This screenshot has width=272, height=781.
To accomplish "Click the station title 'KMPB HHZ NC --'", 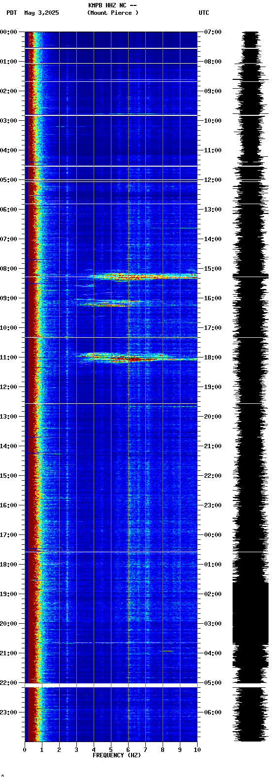I will click(x=112, y=5).
